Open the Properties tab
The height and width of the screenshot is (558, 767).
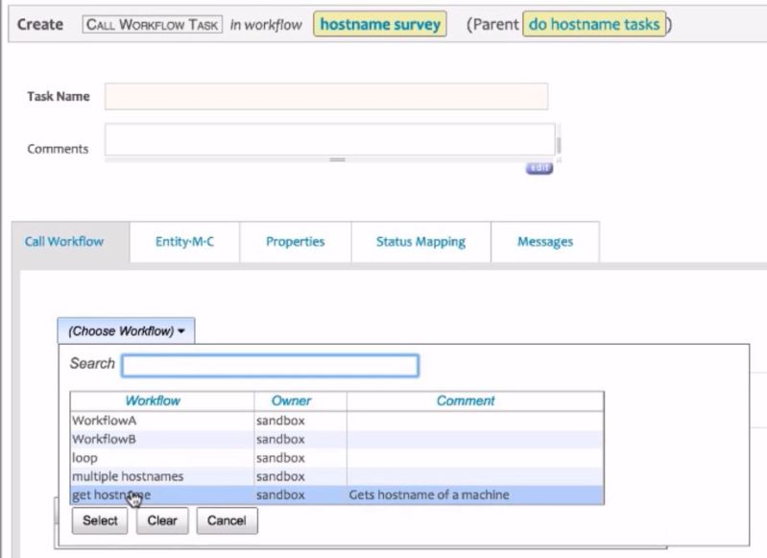point(295,241)
